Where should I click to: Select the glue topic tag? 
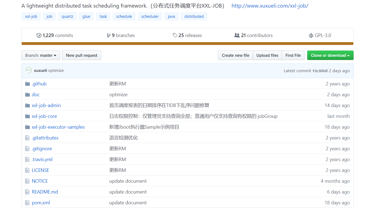point(86,16)
